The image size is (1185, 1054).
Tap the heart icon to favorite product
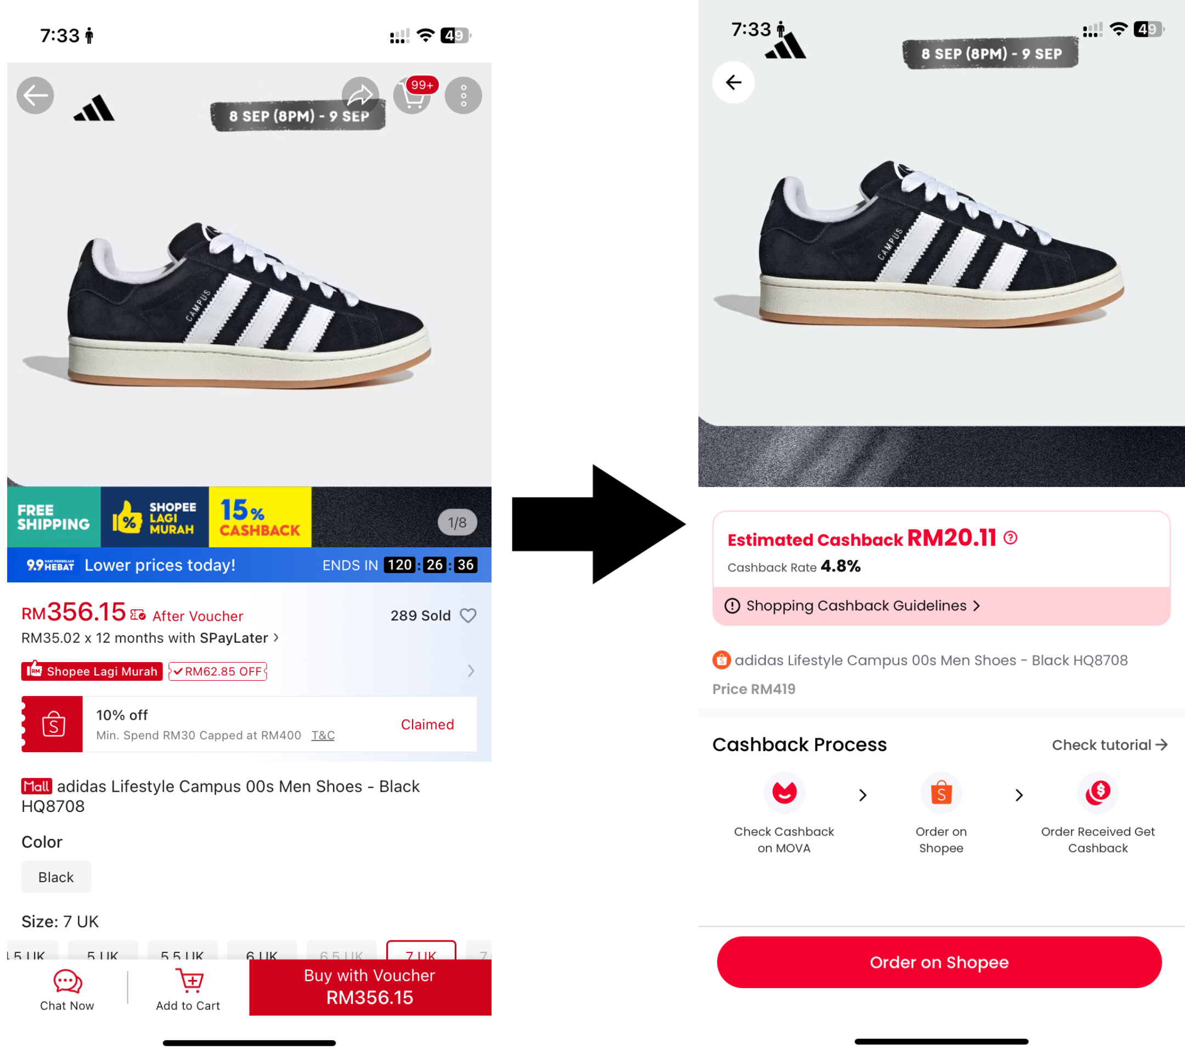(x=468, y=615)
